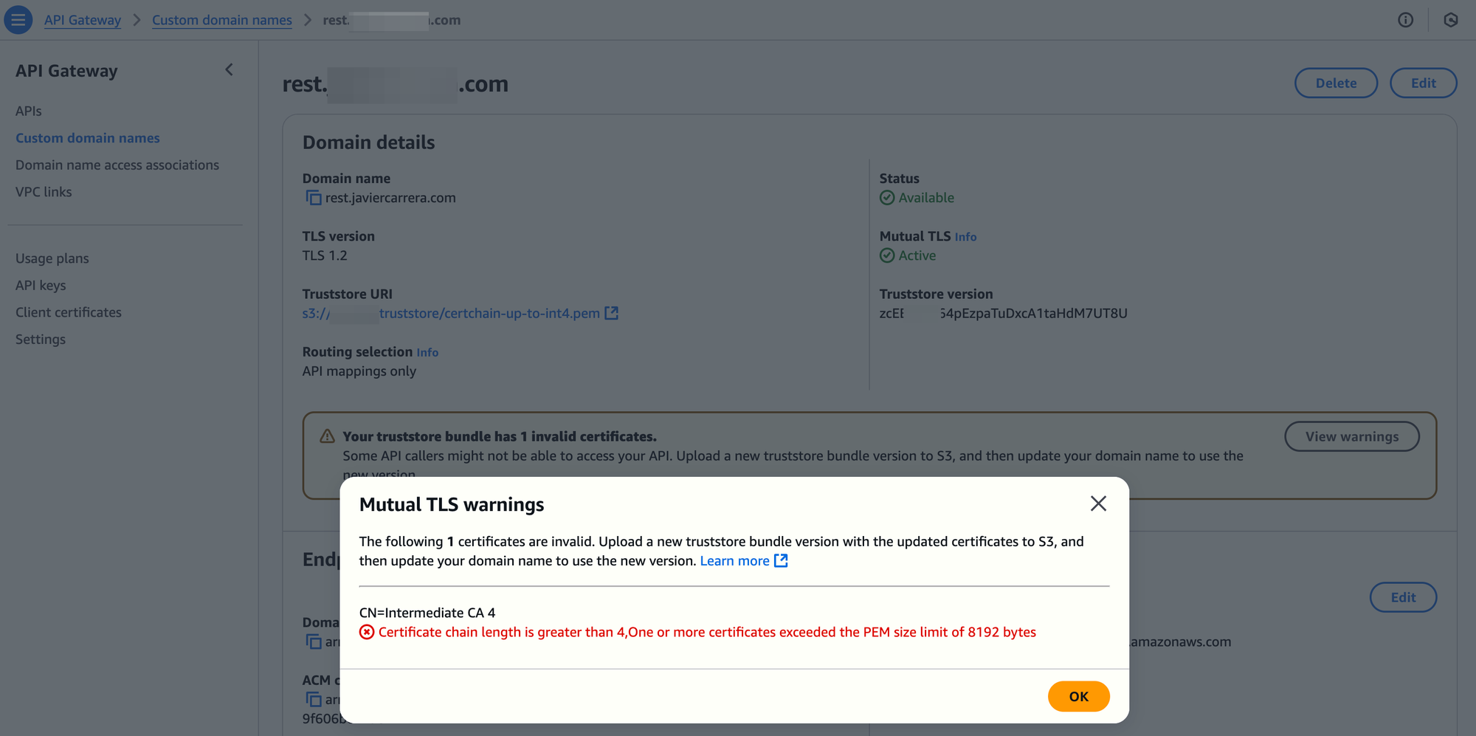The image size is (1476, 736).
Task: Click the Delete domain button
Action: click(x=1336, y=83)
